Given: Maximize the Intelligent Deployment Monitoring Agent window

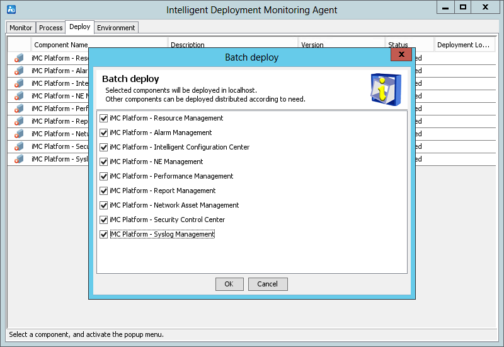Looking at the screenshot, I should (463, 8).
